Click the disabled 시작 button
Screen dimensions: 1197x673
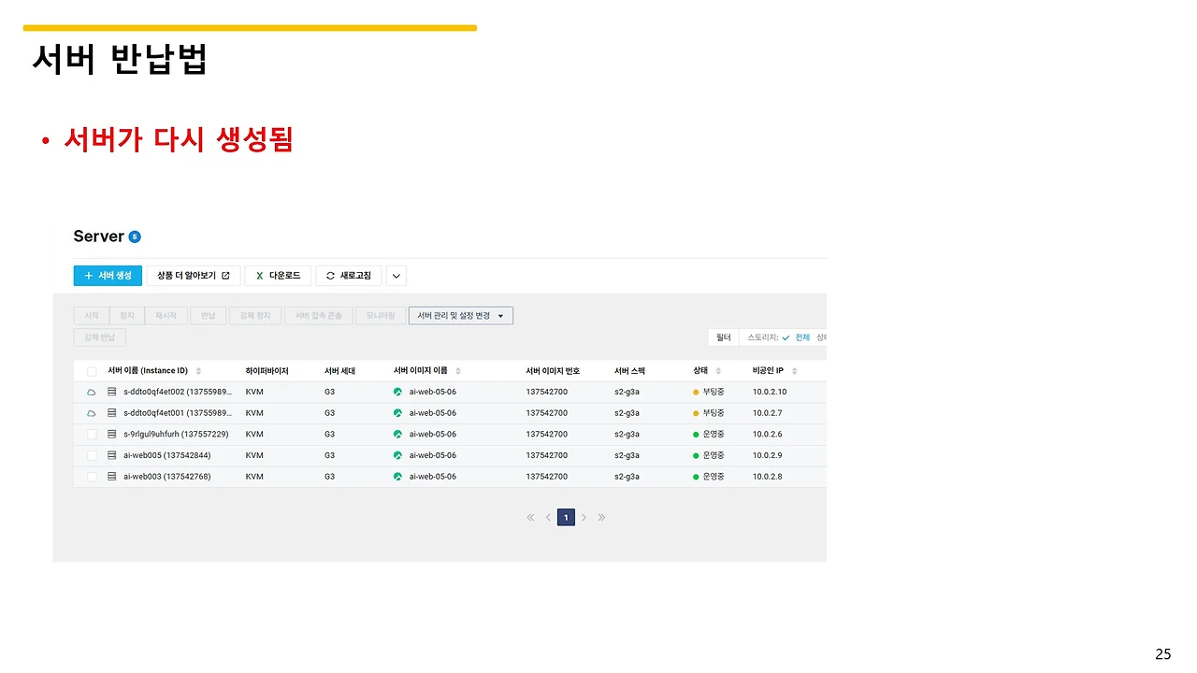(92, 316)
